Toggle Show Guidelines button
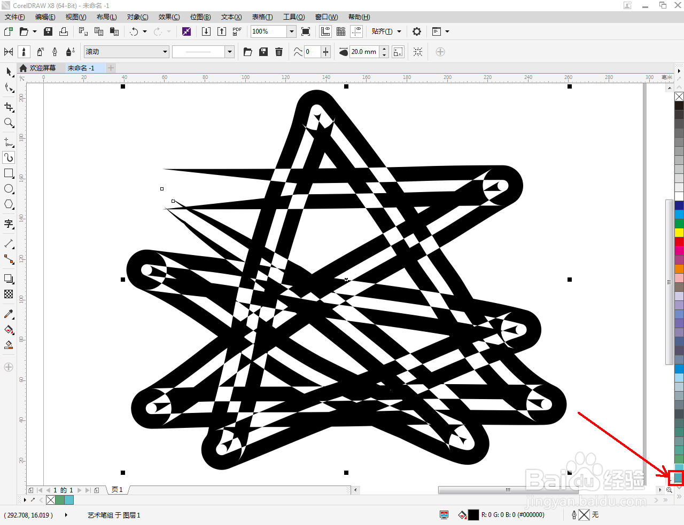 [356, 31]
